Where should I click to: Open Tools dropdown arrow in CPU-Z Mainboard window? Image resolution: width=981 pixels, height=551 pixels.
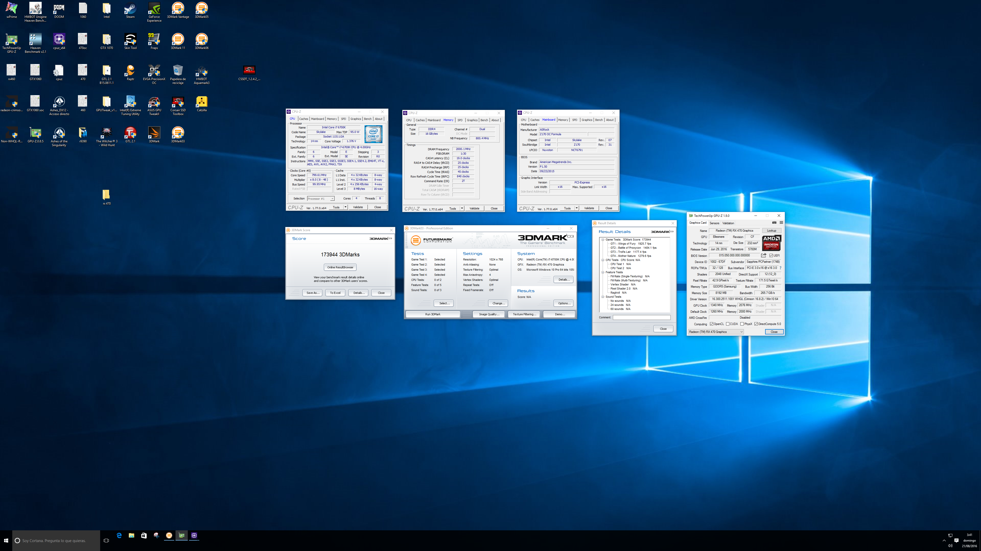(577, 208)
